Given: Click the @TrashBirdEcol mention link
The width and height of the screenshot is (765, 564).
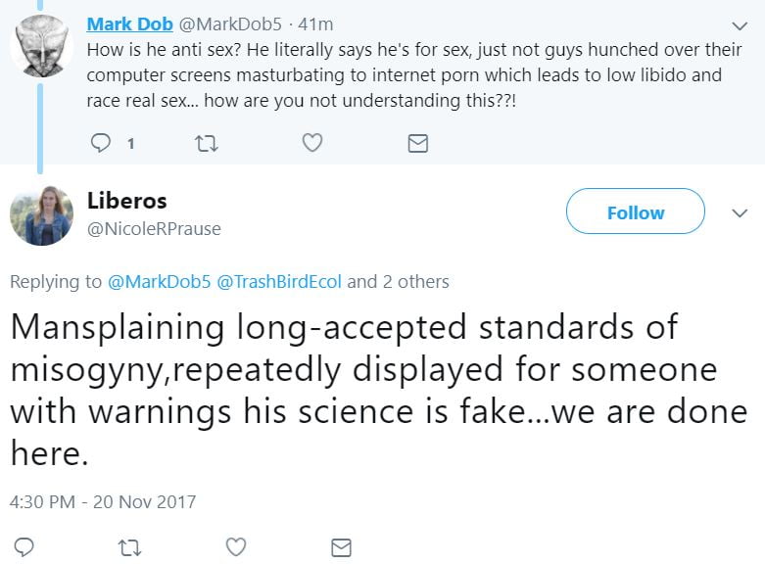Looking at the screenshot, I should pos(278,282).
